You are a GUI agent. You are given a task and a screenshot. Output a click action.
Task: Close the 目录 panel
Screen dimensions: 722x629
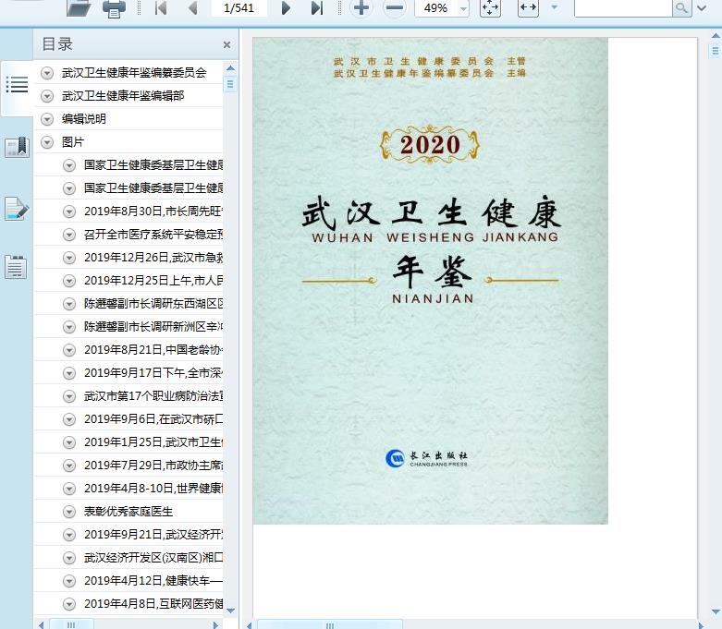(x=226, y=44)
